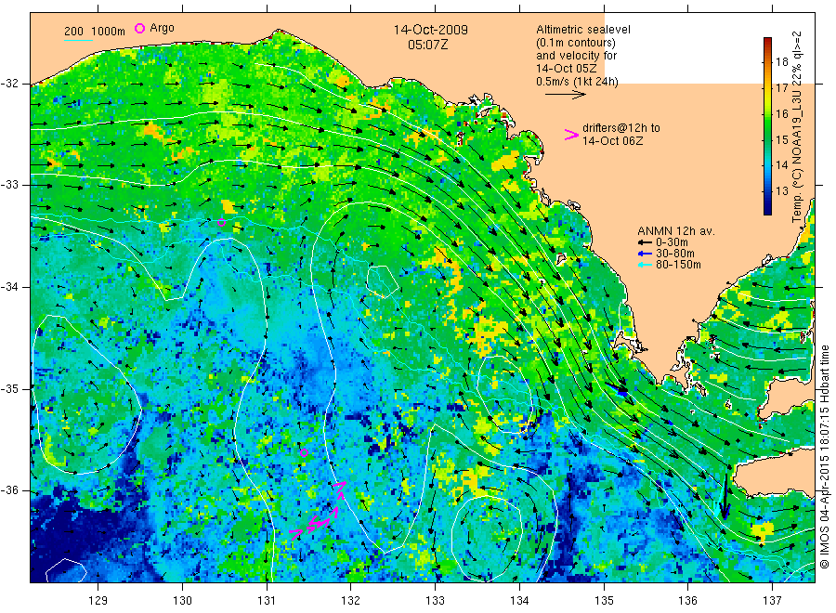
Task: Click the blue 30-80m legend arrow
Action: tap(646, 254)
